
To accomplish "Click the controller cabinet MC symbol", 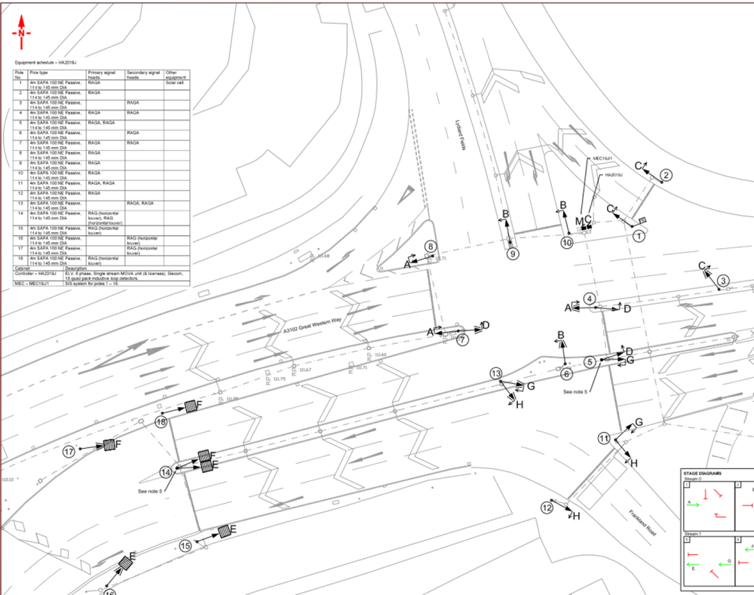I will pos(586,224).
